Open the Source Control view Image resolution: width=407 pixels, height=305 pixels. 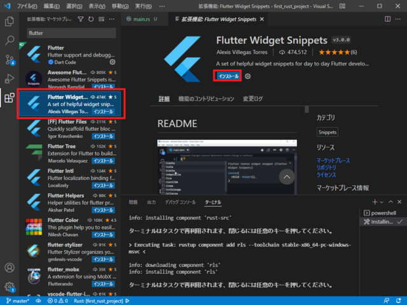[x=10, y=60]
